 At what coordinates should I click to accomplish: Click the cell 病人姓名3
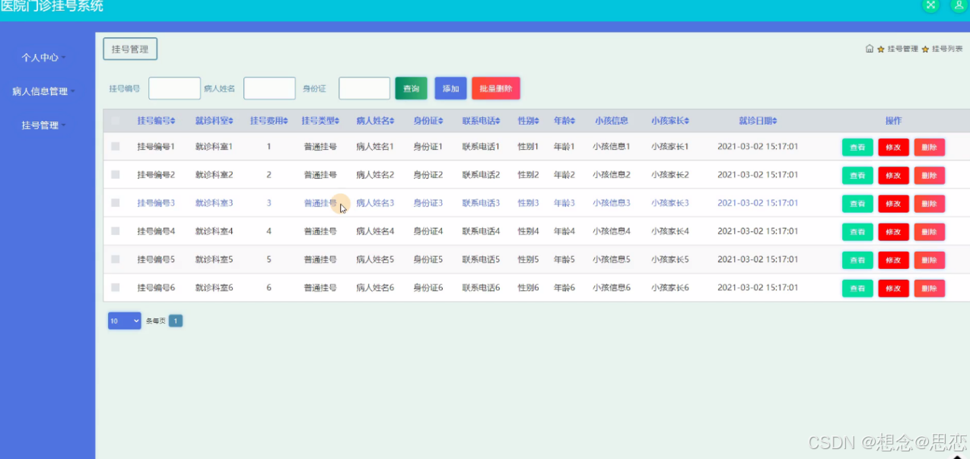click(375, 203)
